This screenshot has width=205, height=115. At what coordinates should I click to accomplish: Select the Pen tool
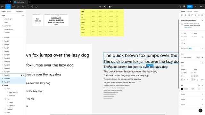[x=23, y=6]
